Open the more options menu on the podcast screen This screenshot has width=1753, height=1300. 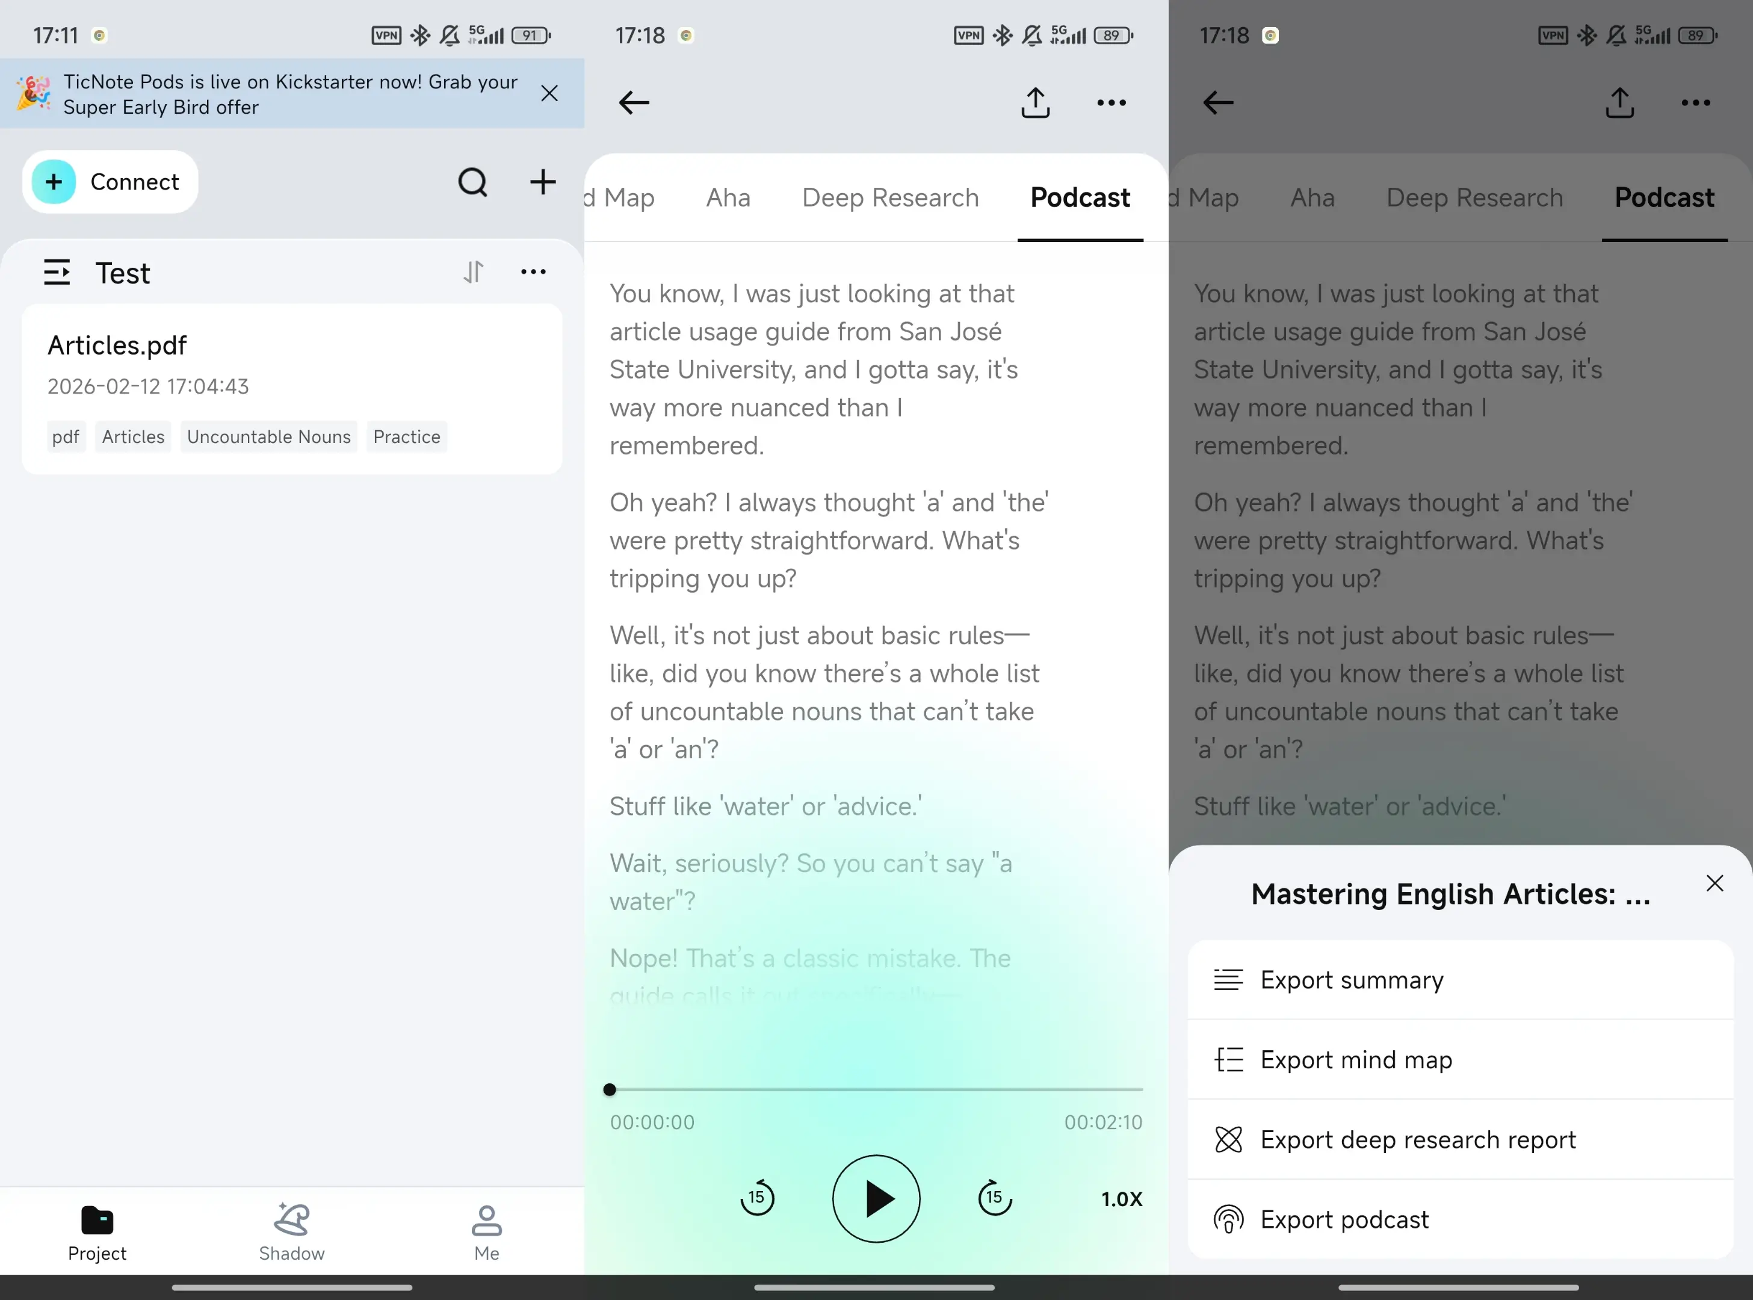point(1111,102)
